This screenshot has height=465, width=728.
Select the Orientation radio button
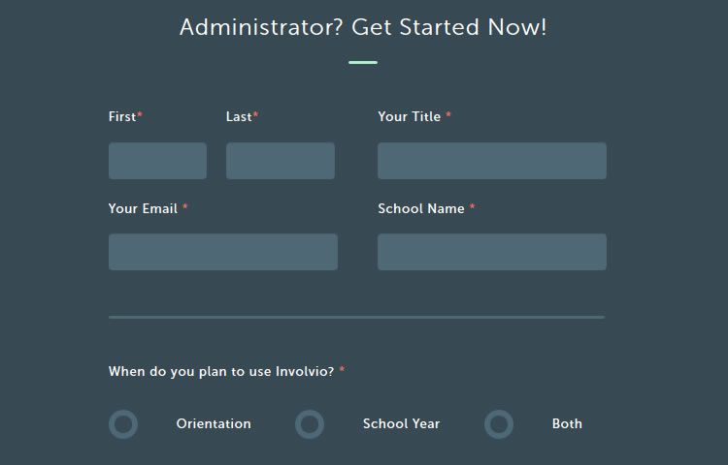pos(123,424)
